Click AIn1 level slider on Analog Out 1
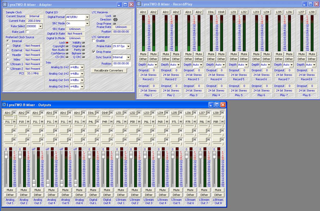Viewport: 320px width, 211px height. [10, 117]
